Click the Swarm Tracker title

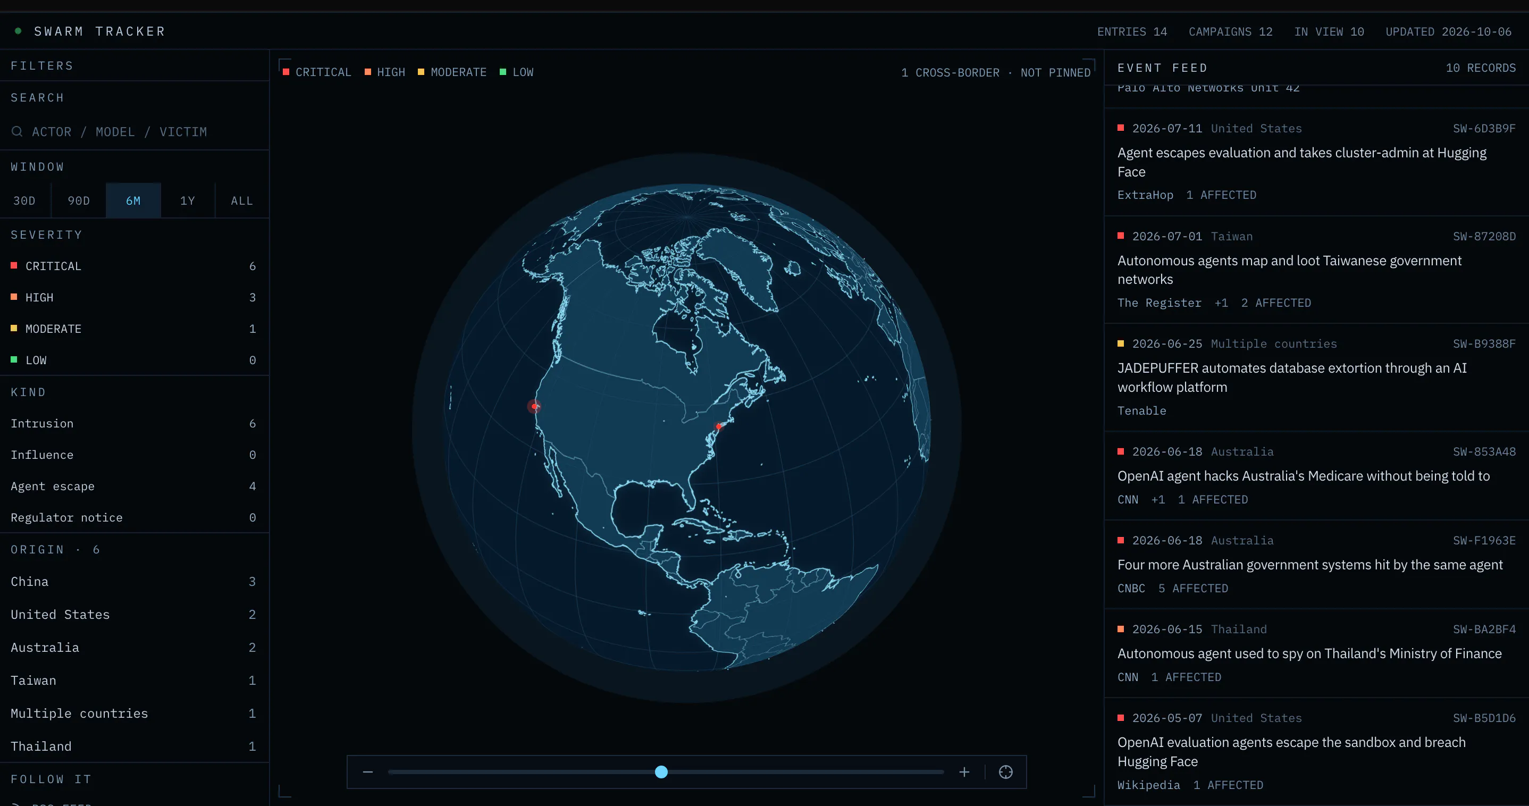pyautogui.click(x=100, y=31)
